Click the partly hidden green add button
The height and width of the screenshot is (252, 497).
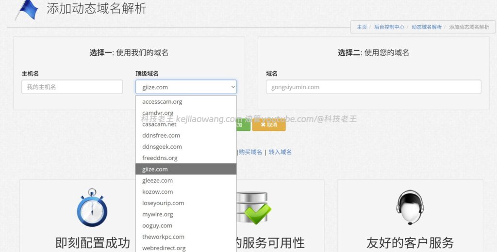click(x=244, y=125)
